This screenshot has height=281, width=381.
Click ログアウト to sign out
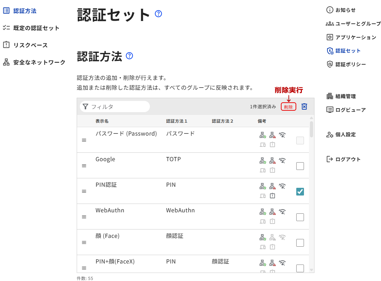point(347,159)
